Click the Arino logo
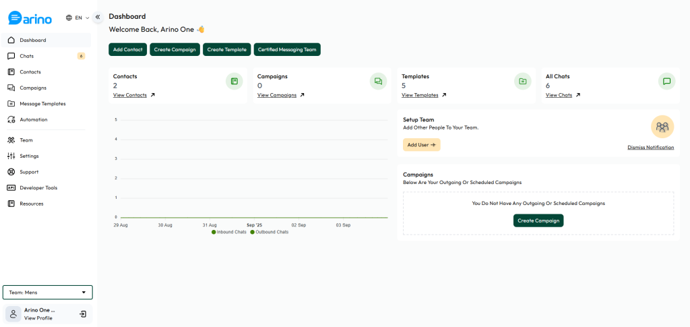This screenshot has width=690, height=327. click(30, 18)
